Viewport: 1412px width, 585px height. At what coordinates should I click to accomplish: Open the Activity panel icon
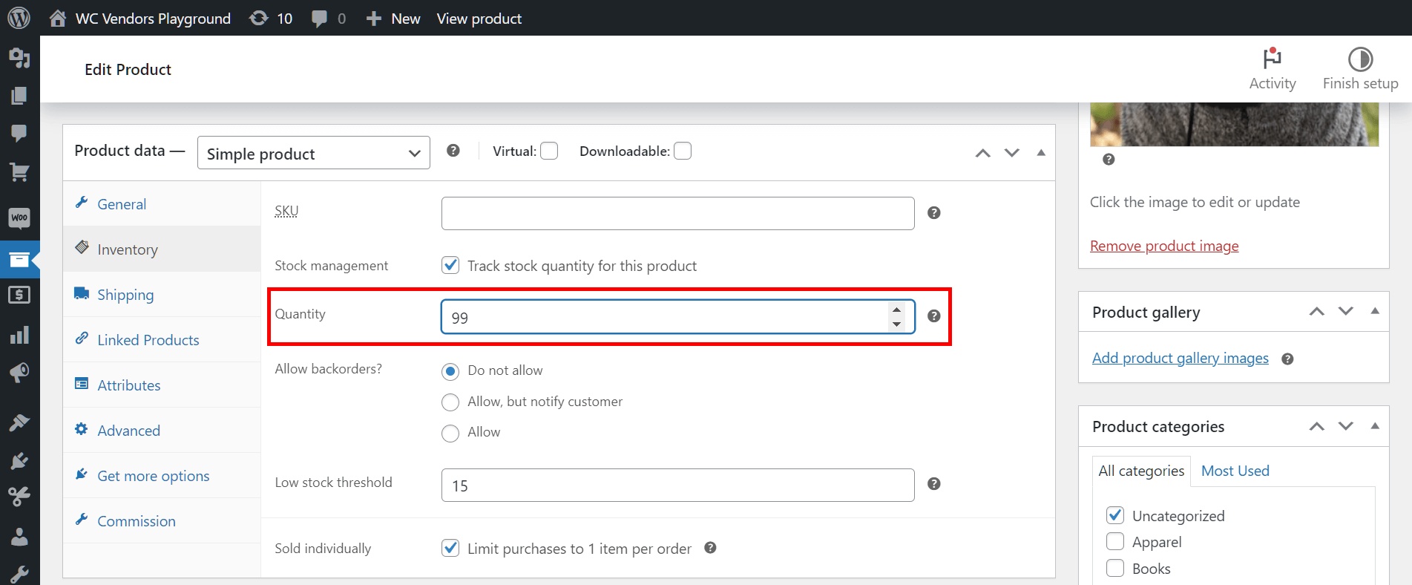pyautogui.click(x=1272, y=59)
